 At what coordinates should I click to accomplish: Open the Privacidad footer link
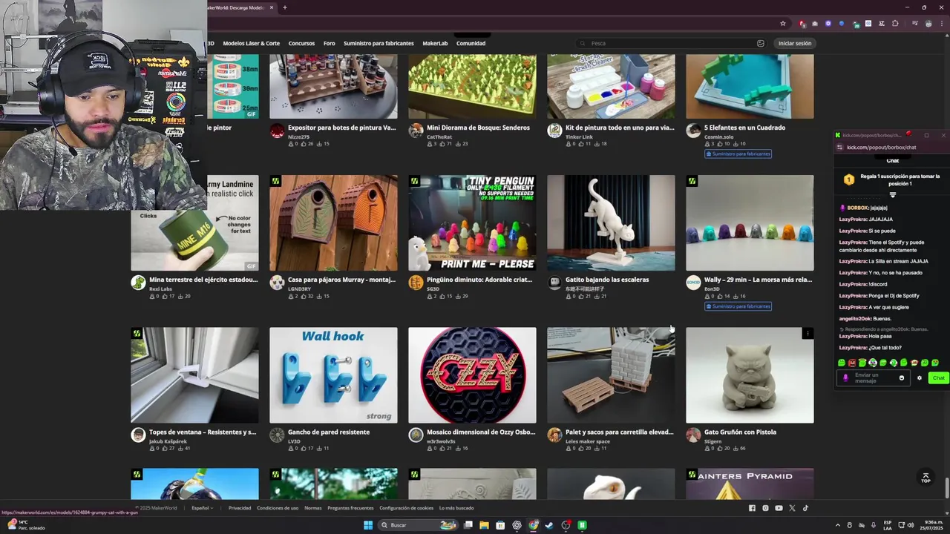coord(240,508)
